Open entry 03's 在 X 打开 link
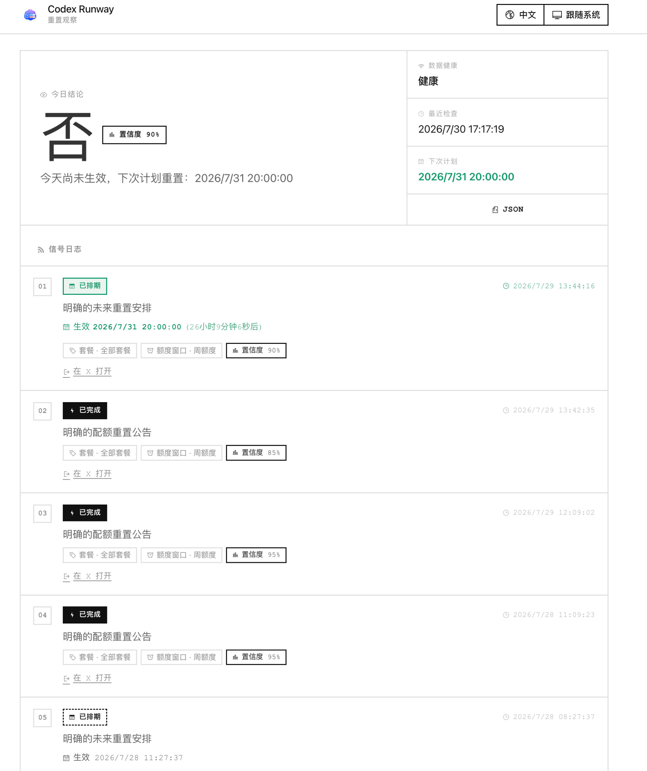This screenshot has width=647, height=771. 87,576
